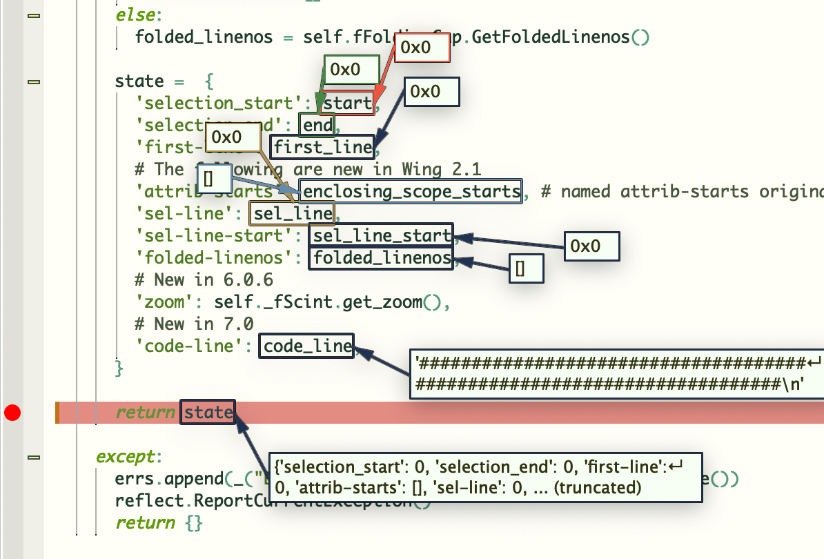Click the truncated state dictionary tooltip
Image resolution: width=824 pixels, height=559 pixels.
[x=485, y=477]
